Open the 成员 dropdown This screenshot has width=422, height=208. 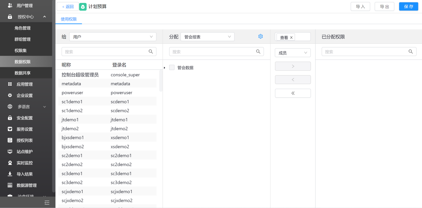[x=293, y=53]
